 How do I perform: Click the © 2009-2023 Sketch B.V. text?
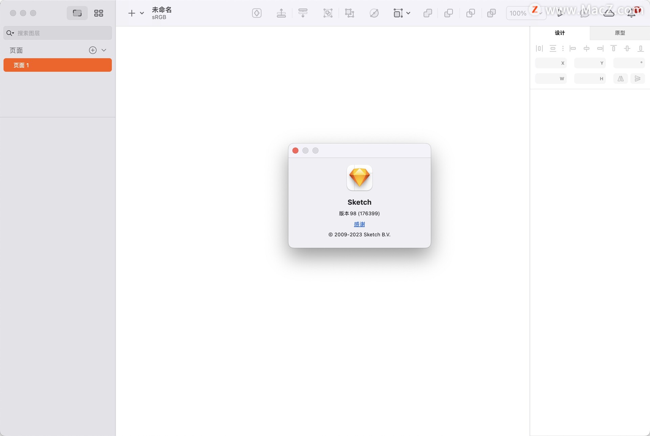point(359,234)
